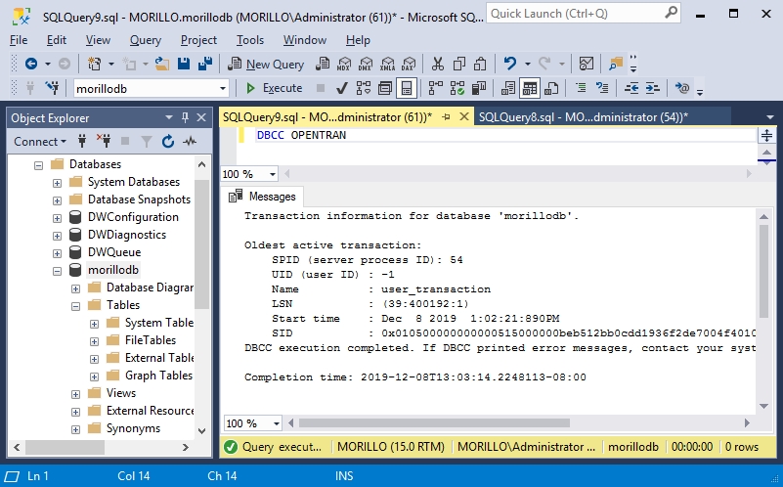The image size is (783, 487).
Task: Click the Paste clipboard icon
Action: click(480, 64)
